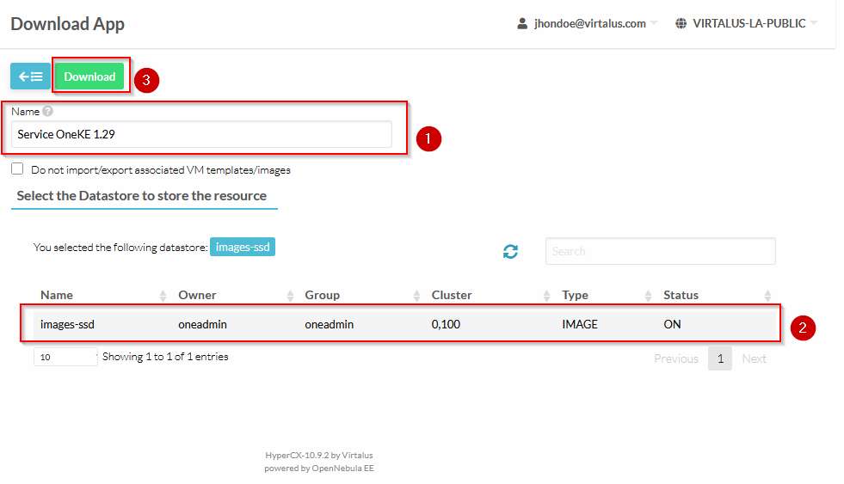
Task: Click the globe icon in header
Action: (681, 24)
